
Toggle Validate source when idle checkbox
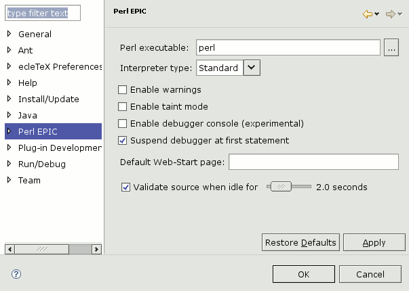coord(125,187)
